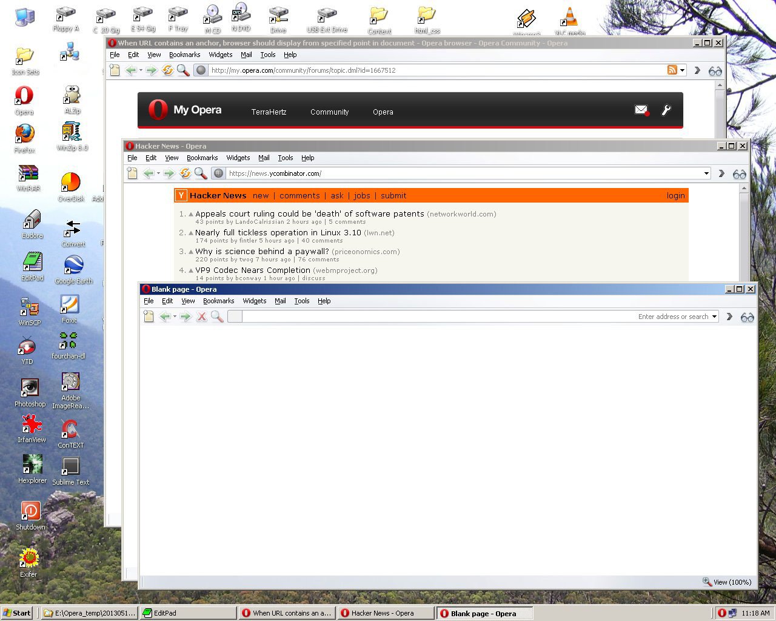Click Community on My Opera navigation bar
This screenshot has height=621, width=776.
pyautogui.click(x=329, y=112)
